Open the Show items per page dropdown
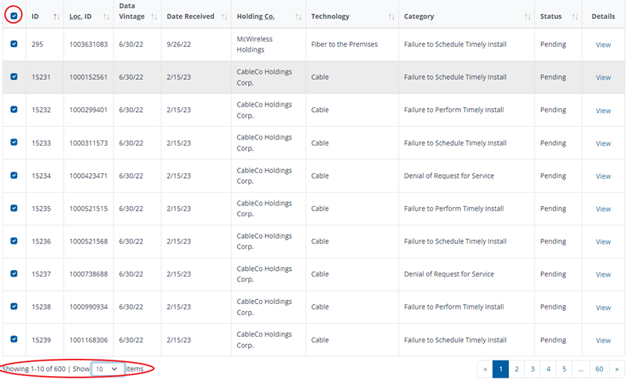Screen dimensions: 628x380 107,369
